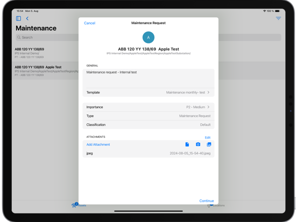Viewport: 297px width, 222px height.
Task: Tap the blue 'A' asset avatar
Action: click(x=148, y=38)
